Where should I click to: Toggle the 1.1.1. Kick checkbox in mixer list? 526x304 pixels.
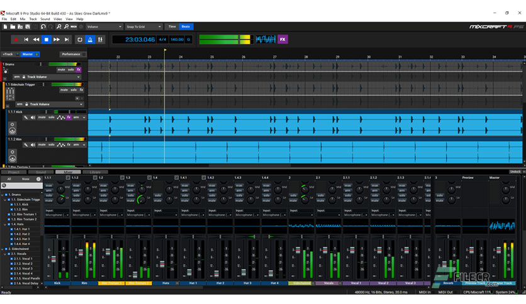click(11, 205)
